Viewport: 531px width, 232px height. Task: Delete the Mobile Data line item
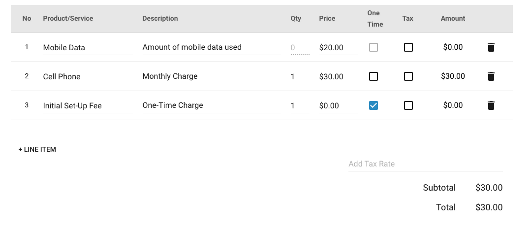click(491, 47)
